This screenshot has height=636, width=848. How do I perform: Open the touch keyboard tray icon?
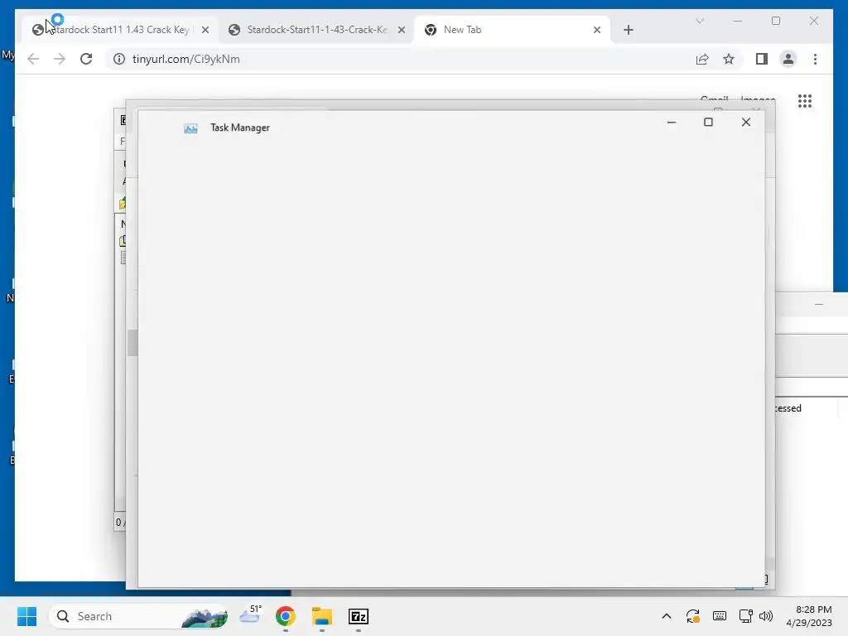pos(720,616)
